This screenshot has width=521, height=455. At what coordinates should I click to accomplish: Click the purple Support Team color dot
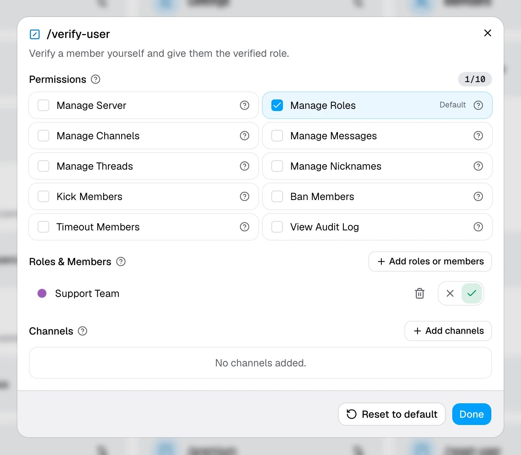pyautogui.click(x=42, y=293)
